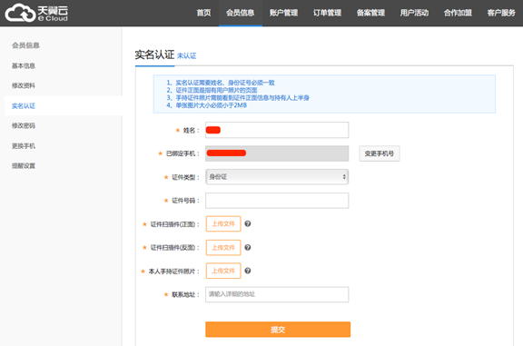
Task: Open 账户管理 in top navigation
Action: tap(283, 13)
